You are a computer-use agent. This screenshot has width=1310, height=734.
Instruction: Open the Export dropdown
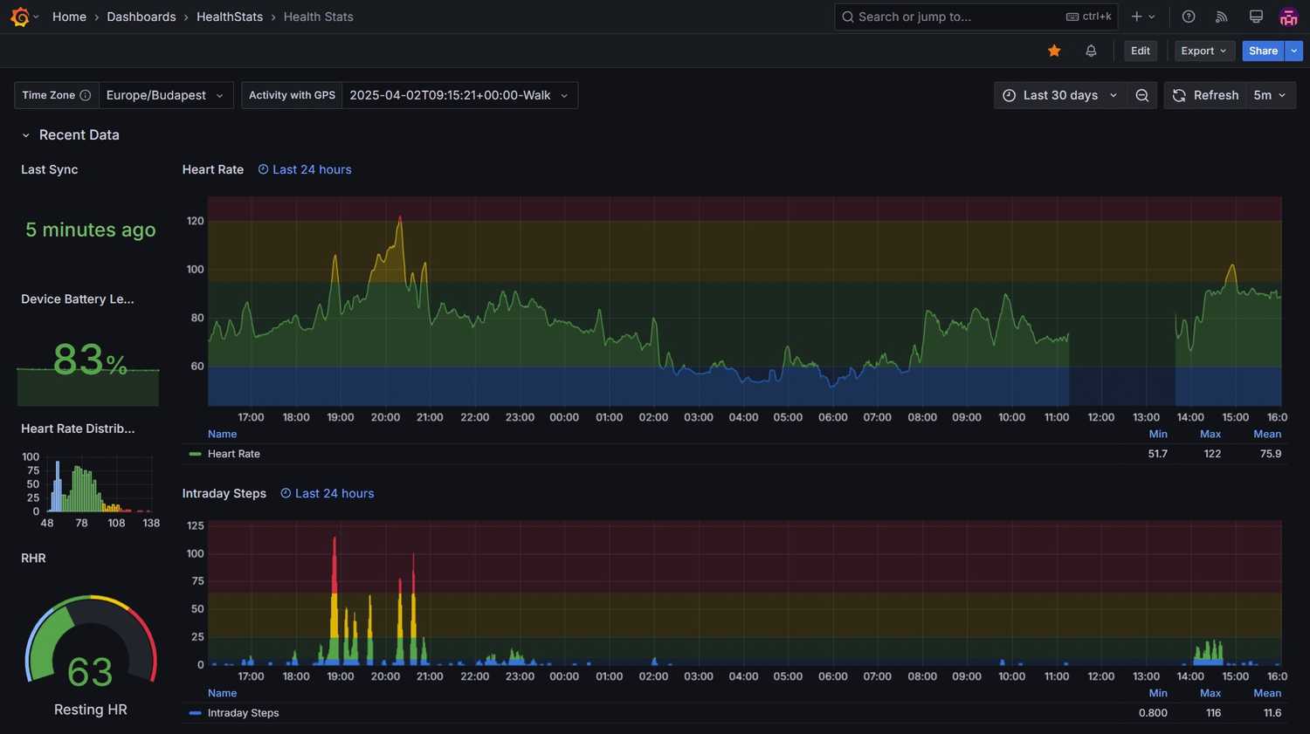(x=1204, y=51)
